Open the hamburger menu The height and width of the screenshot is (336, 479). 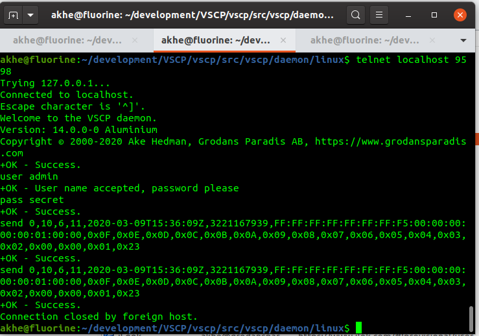tap(379, 15)
